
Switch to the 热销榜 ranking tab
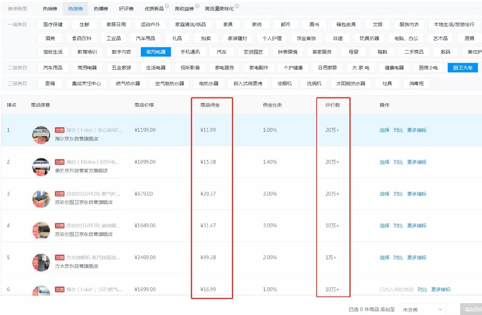[50, 8]
